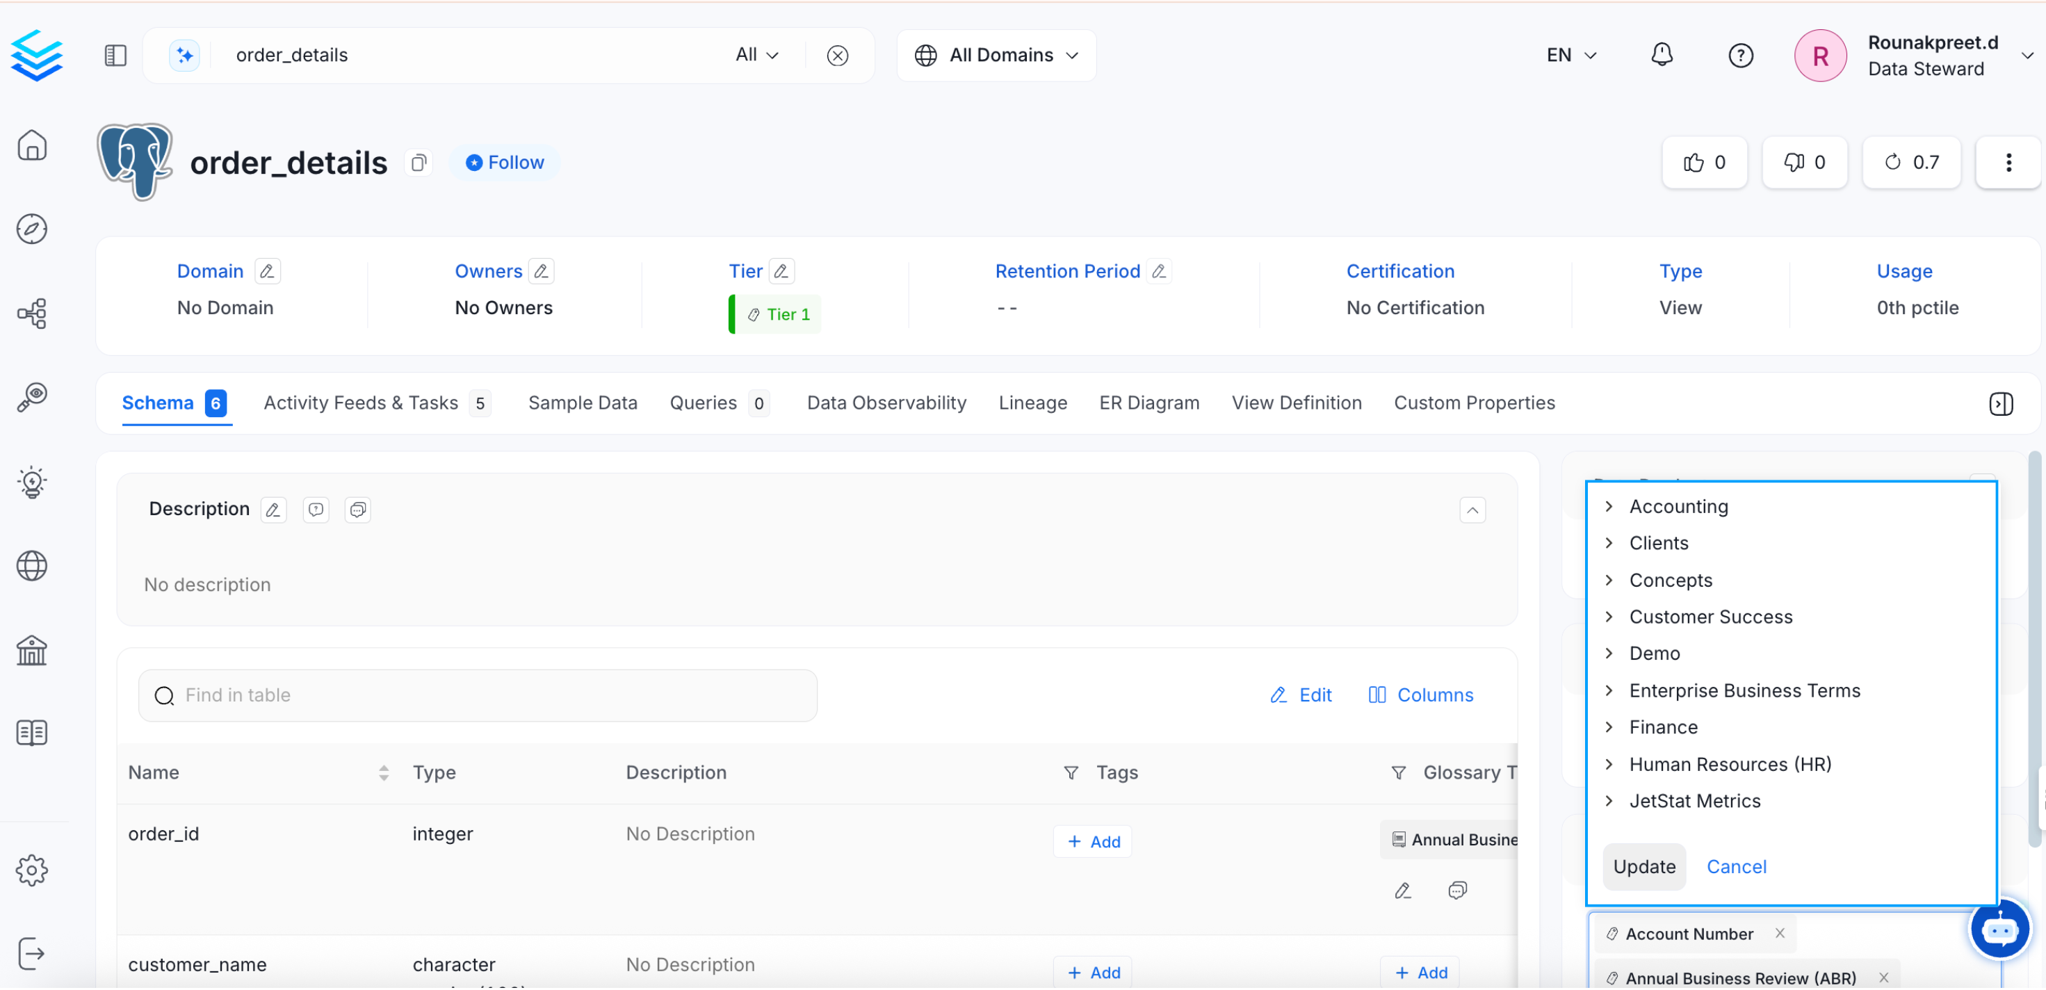This screenshot has width=2046, height=990.
Task: Open the three-dot more options menu
Action: tap(2008, 162)
